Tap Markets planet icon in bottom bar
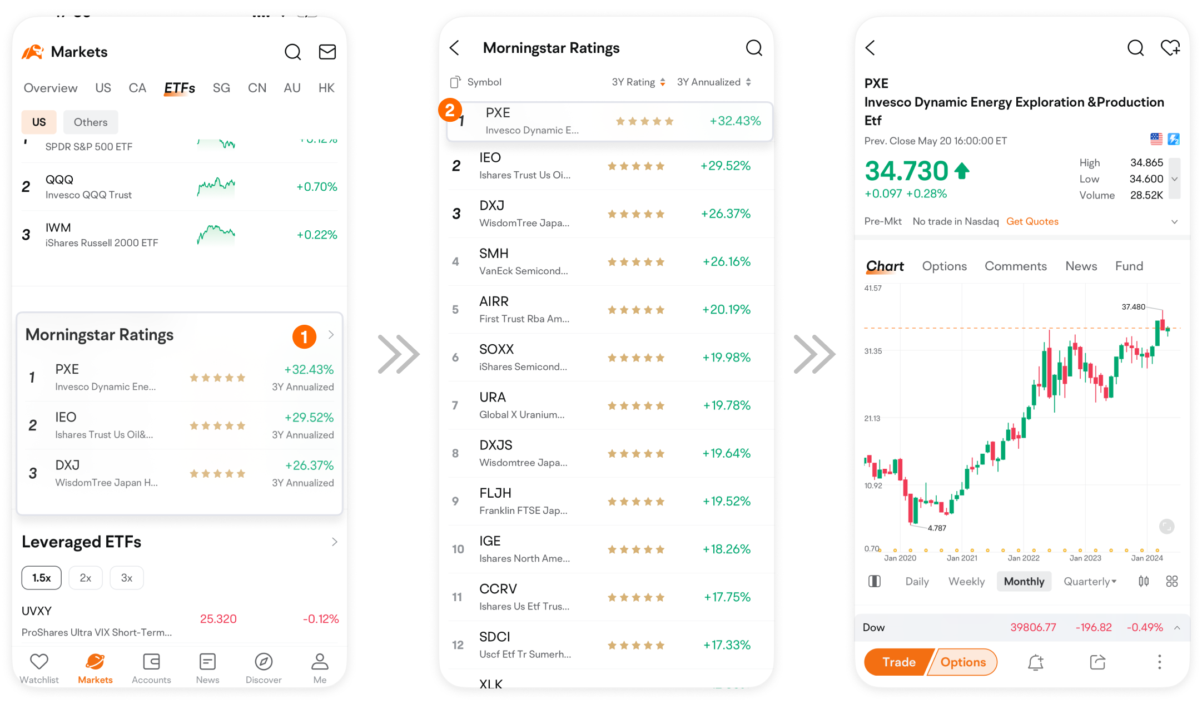Viewport: 1202px width, 704px height. tap(95, 662)
